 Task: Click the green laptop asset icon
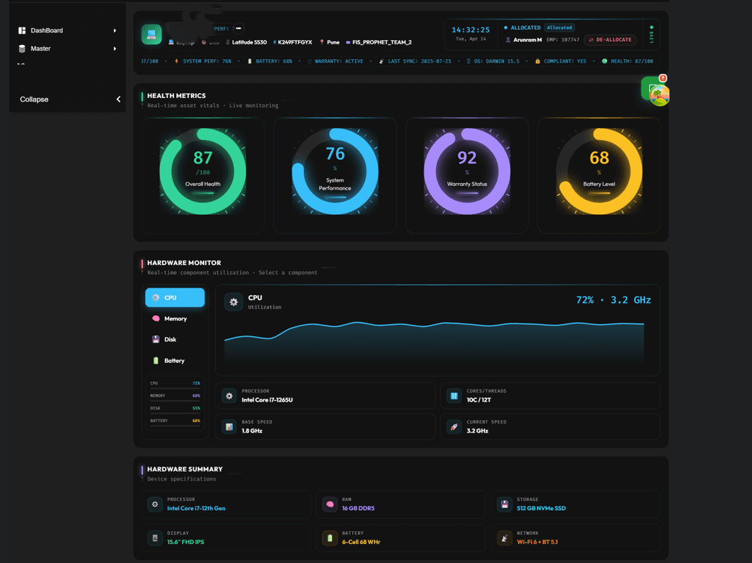152,35
